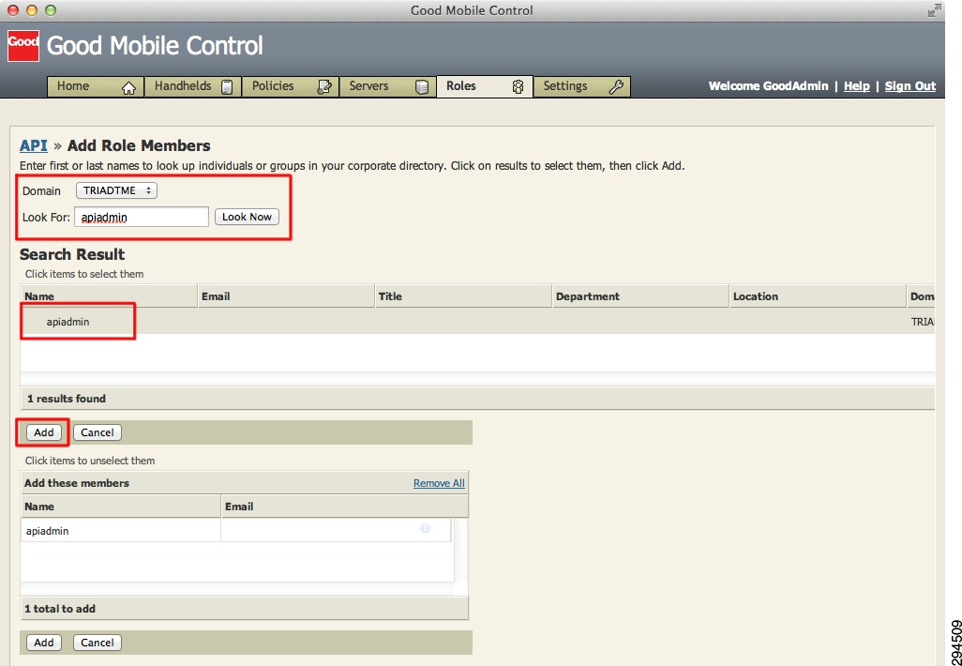This screenshot has width=962, height=666.
Task: Click the Remove All link
Action: click(x=439, y=483)
